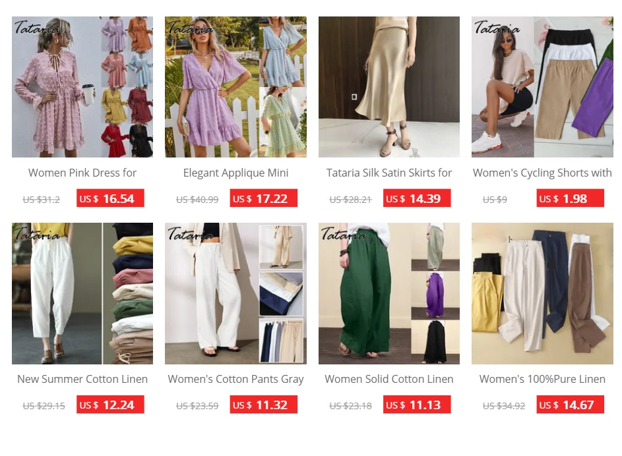Click the 'Elegant Applique Mini' title link

click(235, 173)
